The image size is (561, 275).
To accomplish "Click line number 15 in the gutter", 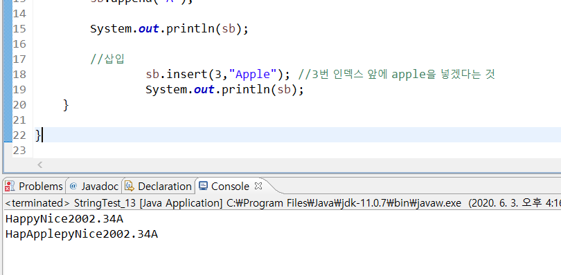I will (19, 29).
